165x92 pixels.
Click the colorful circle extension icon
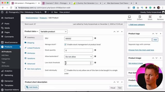click(x=146, y=8)
